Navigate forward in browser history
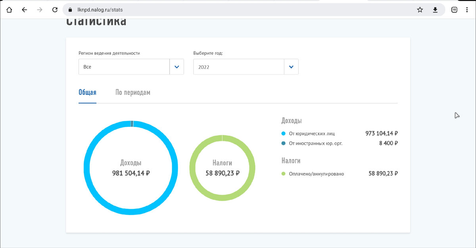Viewport: 476px width, 248px height. point(39,10)
